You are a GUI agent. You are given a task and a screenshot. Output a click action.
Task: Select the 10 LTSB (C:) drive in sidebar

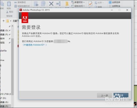(5, 94)
